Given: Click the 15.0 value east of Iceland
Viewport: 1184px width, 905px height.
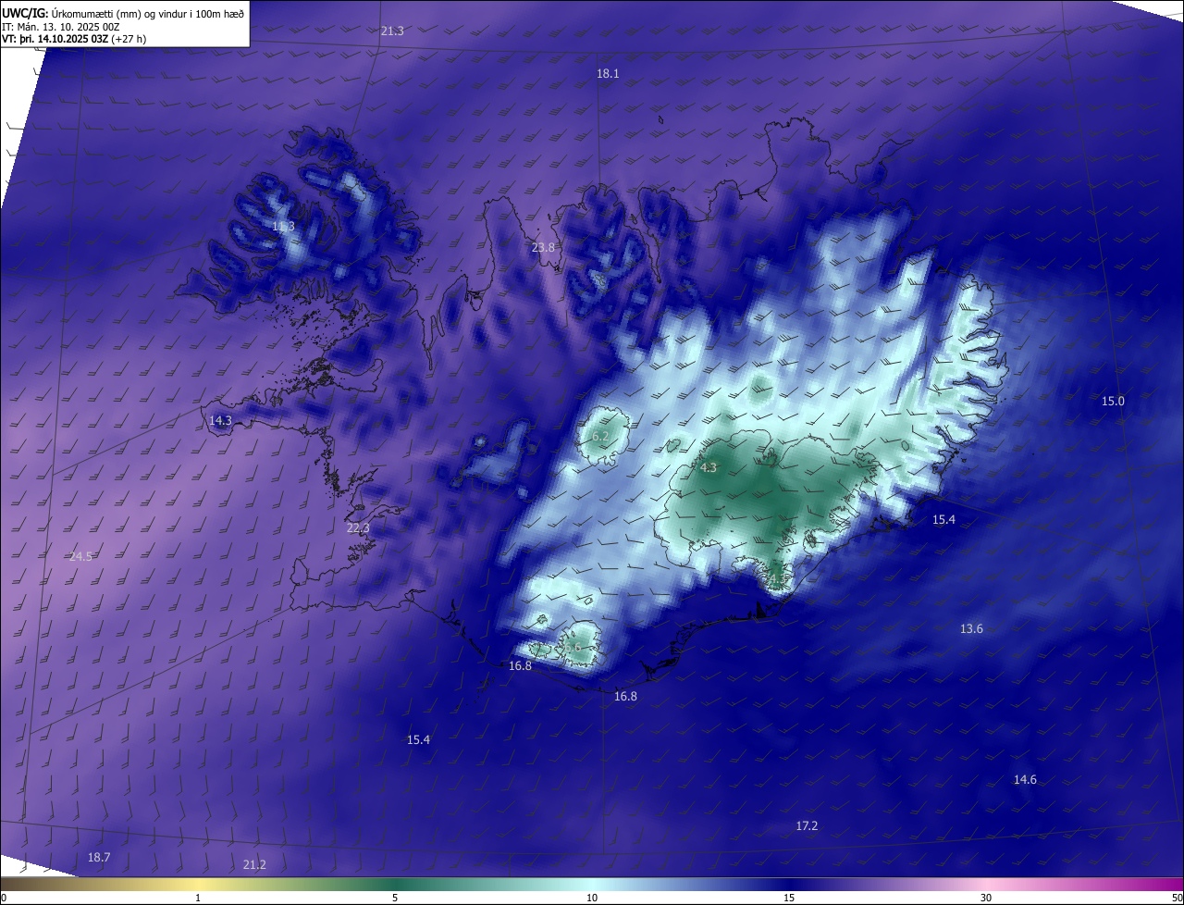Looking at the screenshot, I should coord(1113,401).
